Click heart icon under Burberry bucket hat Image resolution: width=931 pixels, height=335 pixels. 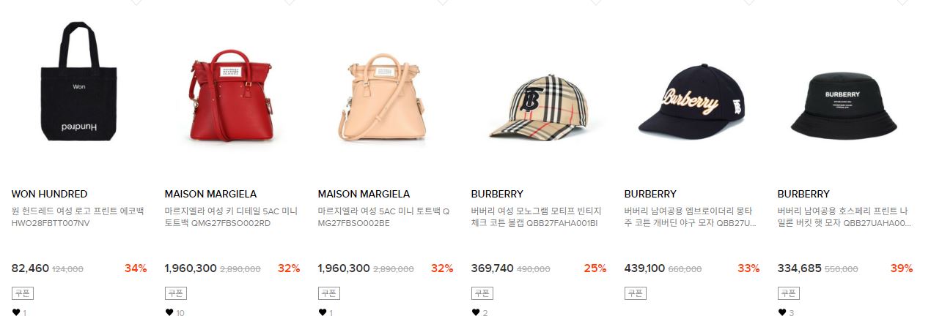(782, 313)
